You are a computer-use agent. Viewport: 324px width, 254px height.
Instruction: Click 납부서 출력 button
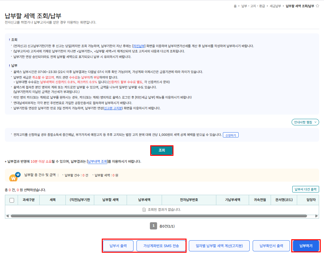pos(118,246)
